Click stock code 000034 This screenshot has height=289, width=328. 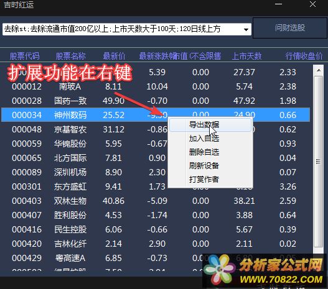click(27, 115)
